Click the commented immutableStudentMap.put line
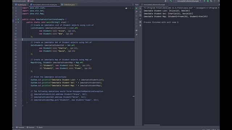232x130 pixels. [65, 100]
